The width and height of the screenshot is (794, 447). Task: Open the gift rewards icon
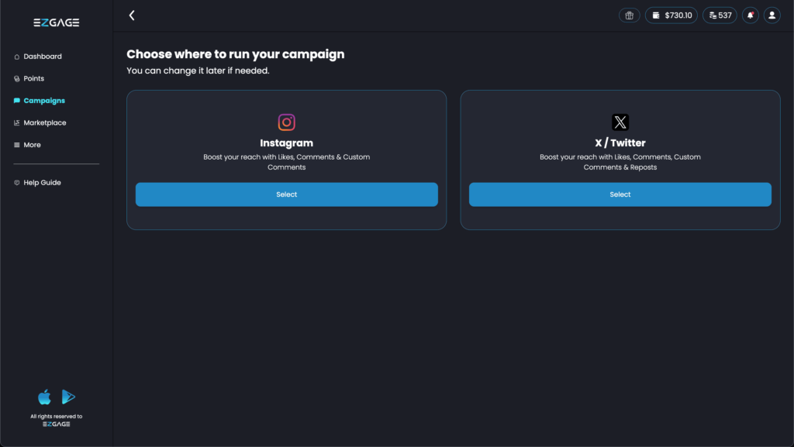click(629, 15)
